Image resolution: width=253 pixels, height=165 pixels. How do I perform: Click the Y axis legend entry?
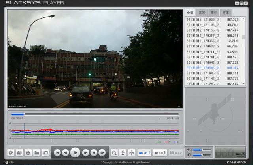tap(167, 142)
